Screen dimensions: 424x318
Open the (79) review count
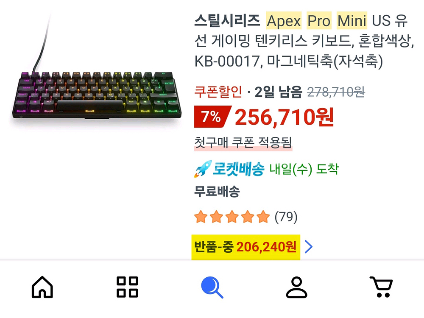pyautogui.click(x=286, y=217)
